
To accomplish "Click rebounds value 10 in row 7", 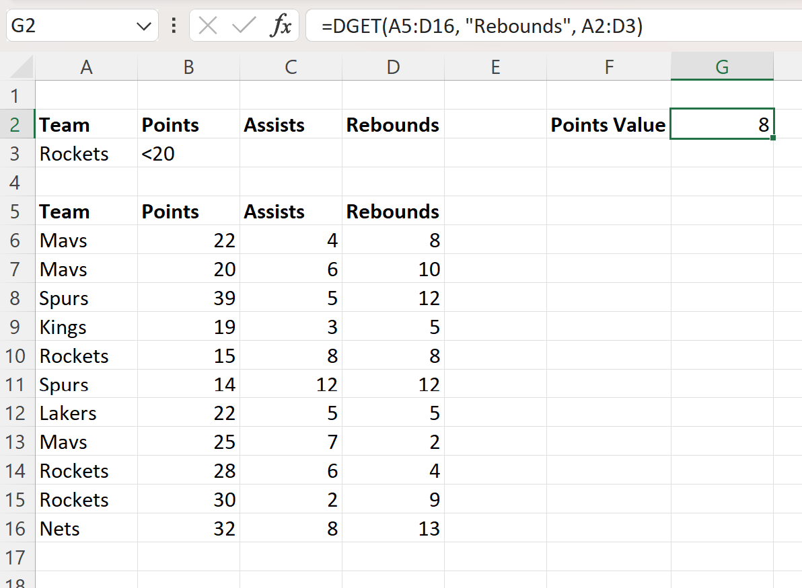I will pyautogui.click(x=393, y=269).
